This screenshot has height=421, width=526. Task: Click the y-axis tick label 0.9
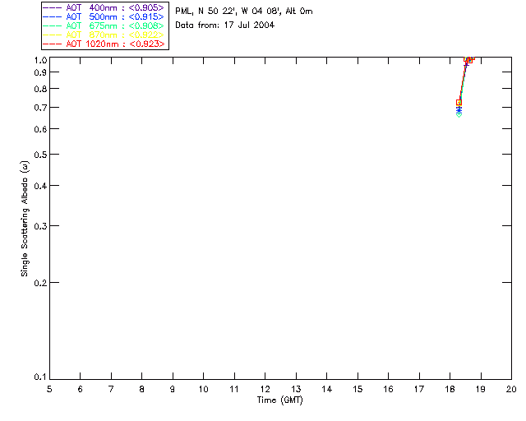(x=40, y=72)
